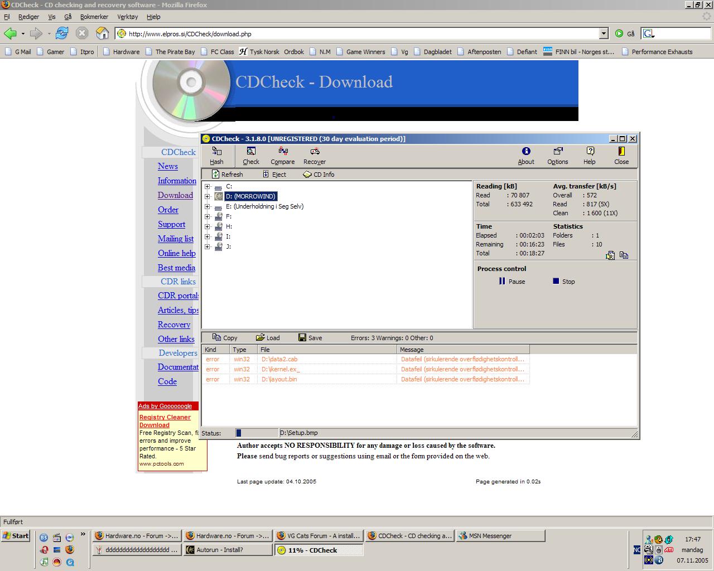This screenshot has height=571, width=714.
Task: Open the Support link in sidebar
Action: 171,224
